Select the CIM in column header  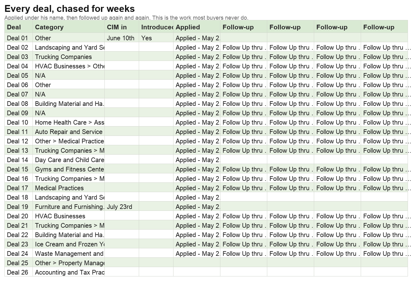[x=122, y=27]
